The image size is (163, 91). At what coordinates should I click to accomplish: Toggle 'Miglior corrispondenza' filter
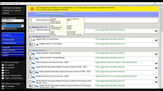[3, 76]
